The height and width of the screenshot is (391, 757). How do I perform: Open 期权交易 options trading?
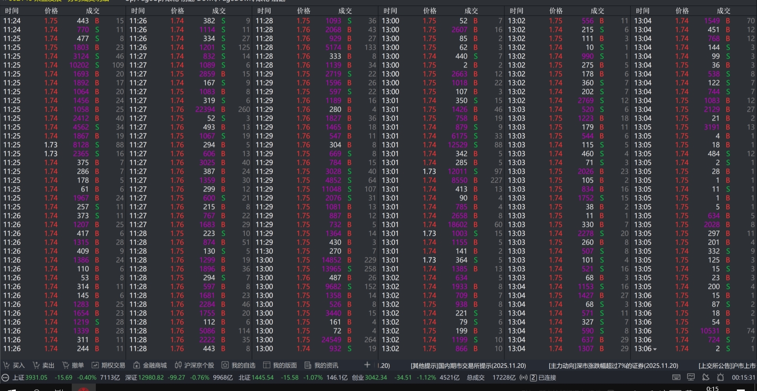click(108, 365)
